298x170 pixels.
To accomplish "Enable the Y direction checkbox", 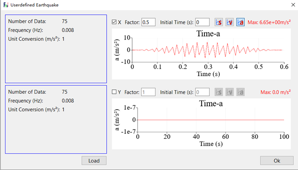I will coord(114,92).
